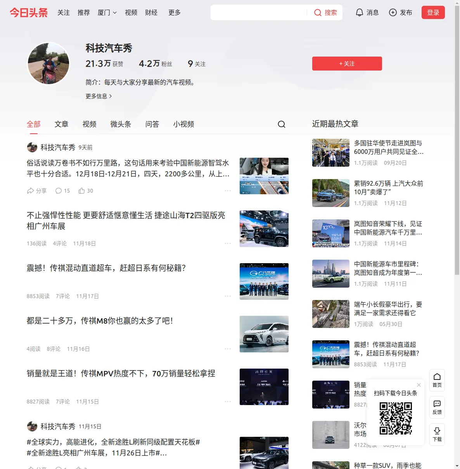Click the 搜索 button text
The width and height of the screenshot is (460, 469).
331,13
